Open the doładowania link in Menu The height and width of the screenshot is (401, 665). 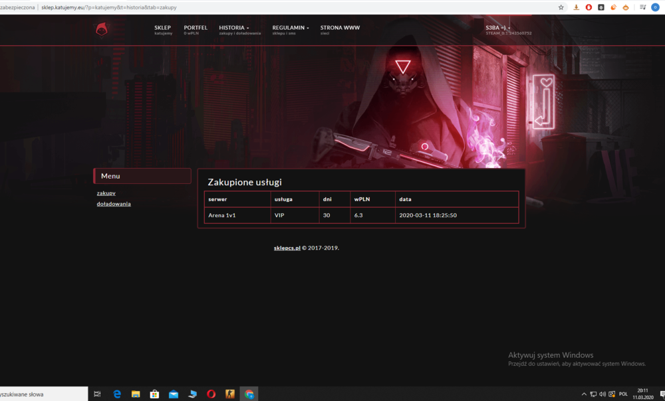(x=114, y=204)
